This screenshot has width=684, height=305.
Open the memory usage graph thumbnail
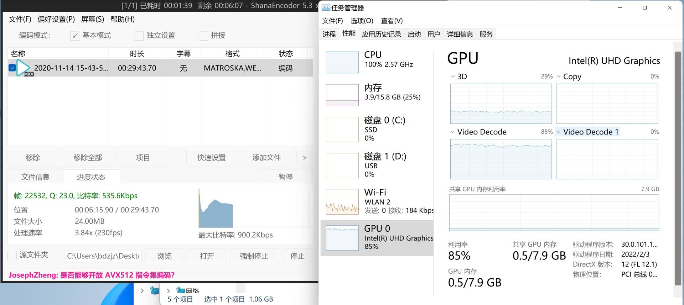(x=342, y=95)
